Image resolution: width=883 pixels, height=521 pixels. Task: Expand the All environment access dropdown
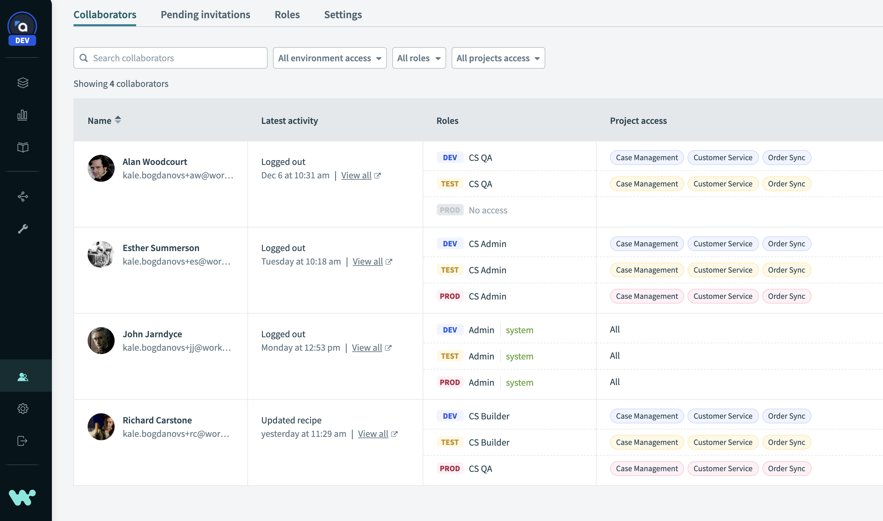(329, 58)
